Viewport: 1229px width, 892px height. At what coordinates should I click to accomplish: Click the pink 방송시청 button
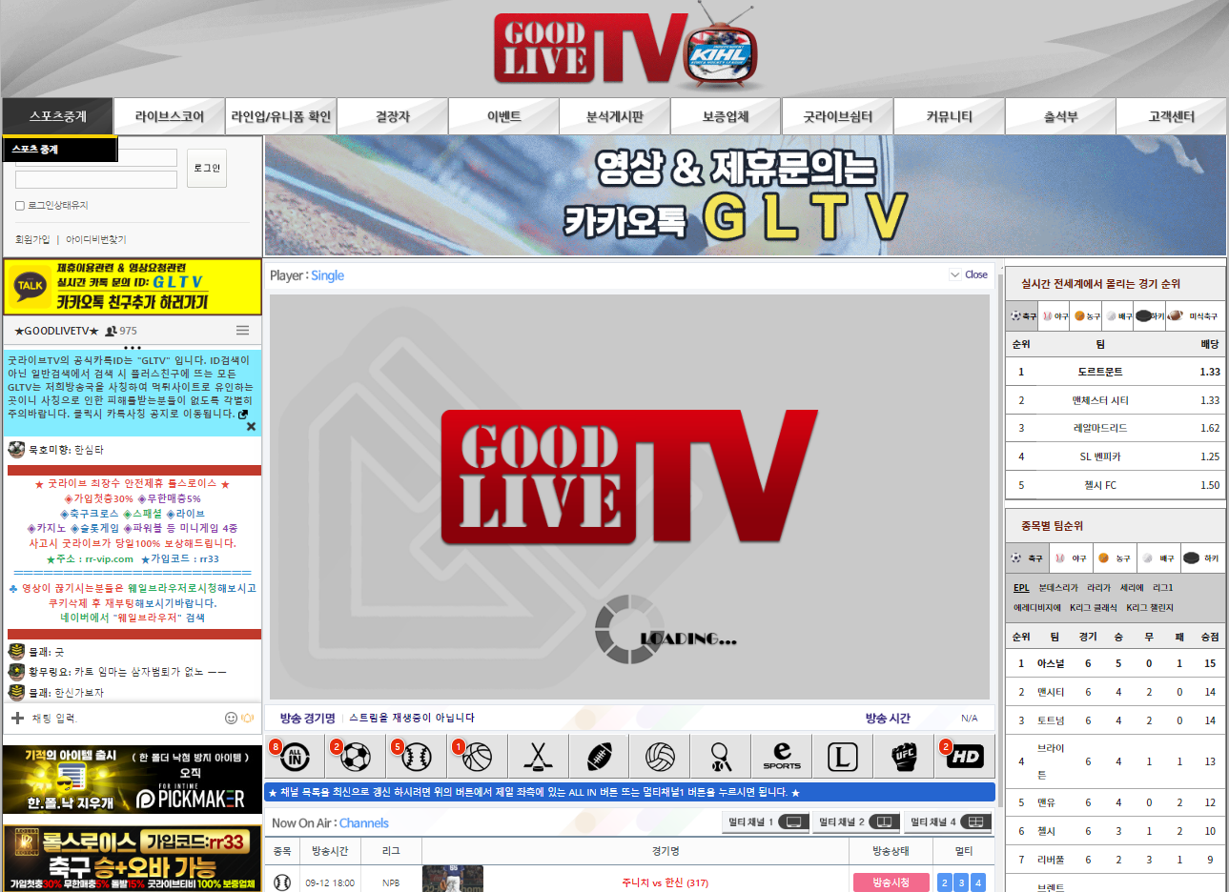click(x=891, y=882)
